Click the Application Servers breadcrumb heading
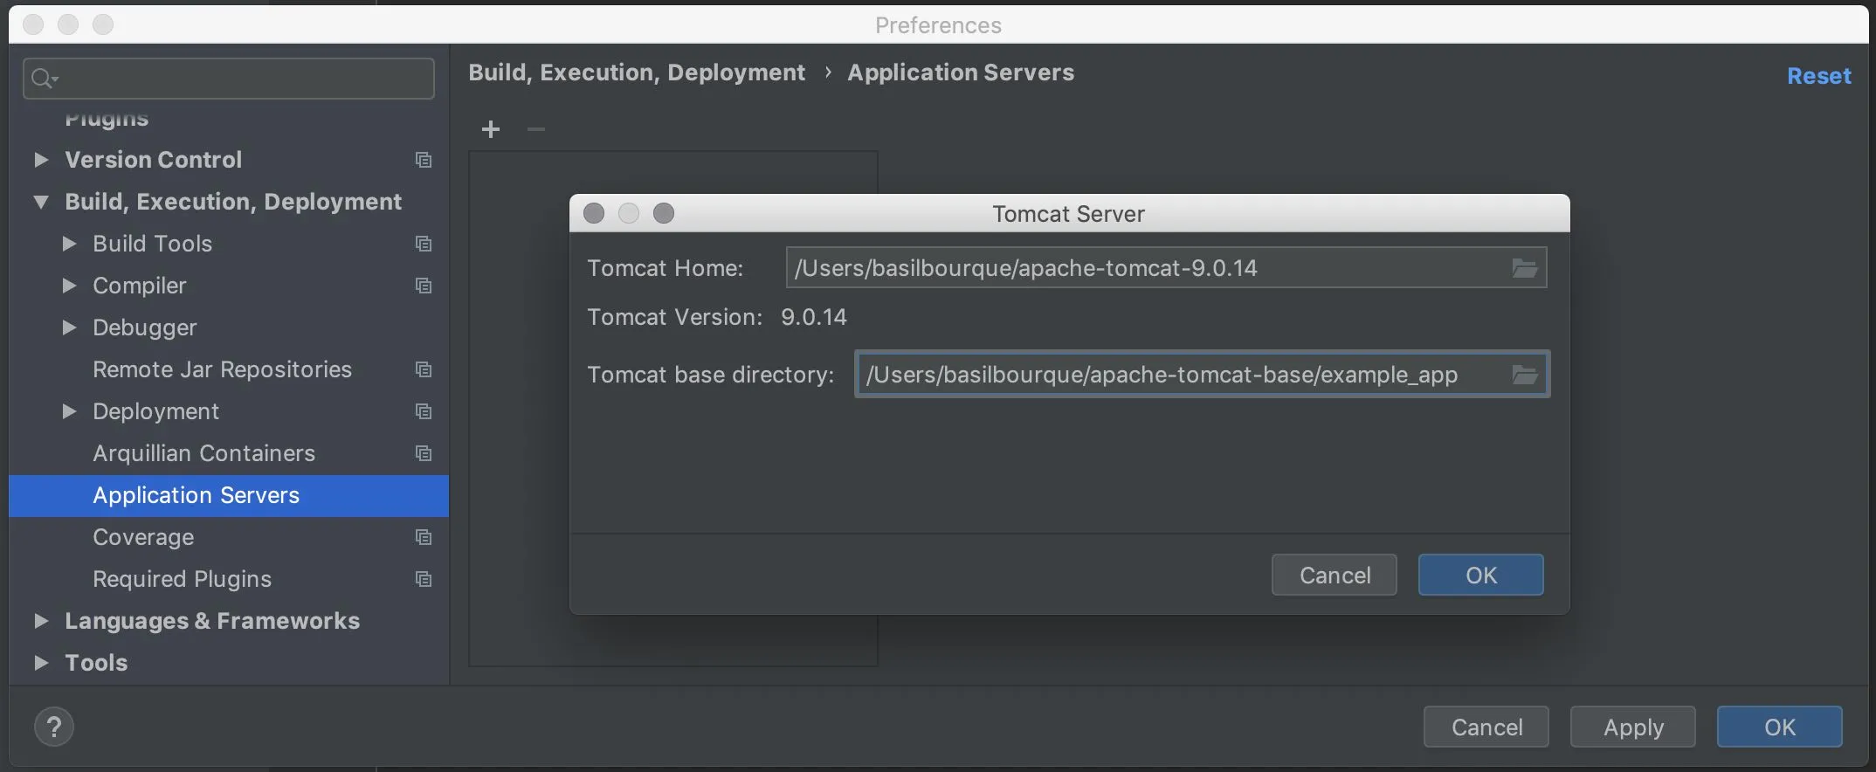The height and width of the screenshot is (772, 1876). tap(961, 72)
